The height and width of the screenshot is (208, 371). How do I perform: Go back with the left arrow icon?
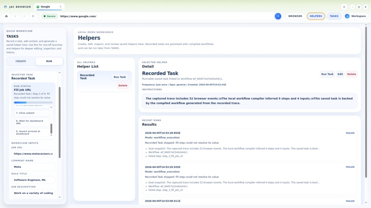click(x=15, y=16)
